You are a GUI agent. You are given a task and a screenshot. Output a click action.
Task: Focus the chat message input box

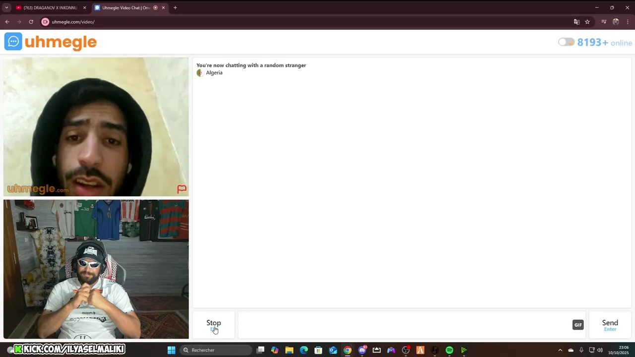point(404,325)
